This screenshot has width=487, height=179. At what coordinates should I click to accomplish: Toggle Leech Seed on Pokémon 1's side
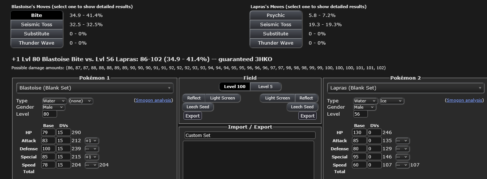pos(198,107)
